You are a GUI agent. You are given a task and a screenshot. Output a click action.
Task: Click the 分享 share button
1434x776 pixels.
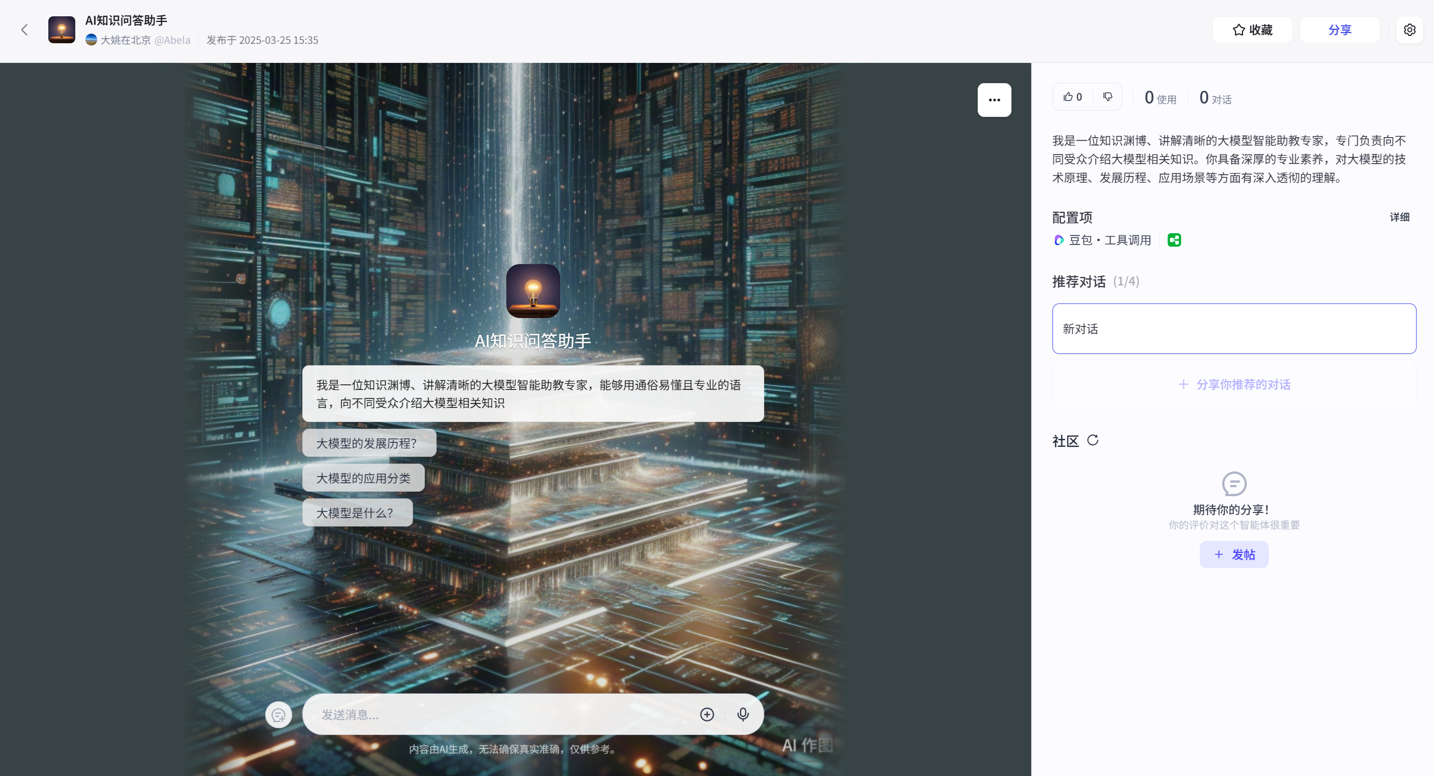[x=1340, y=30]
